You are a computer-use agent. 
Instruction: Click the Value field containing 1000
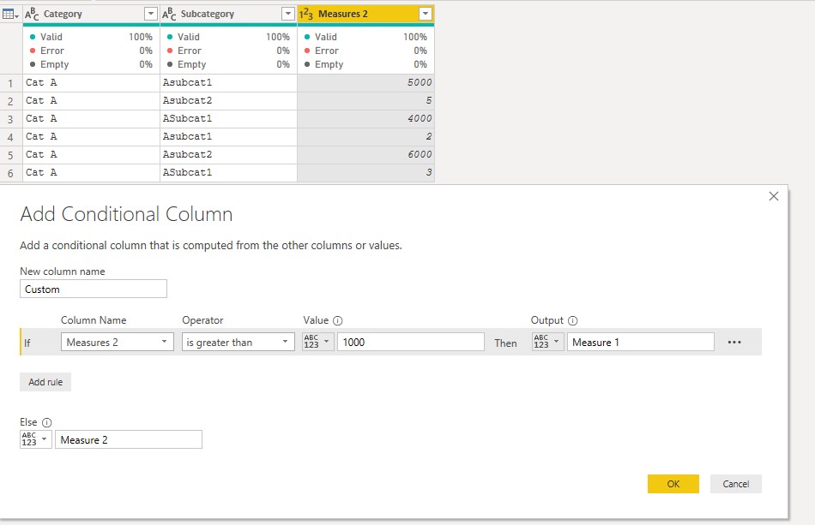(411, 342)
